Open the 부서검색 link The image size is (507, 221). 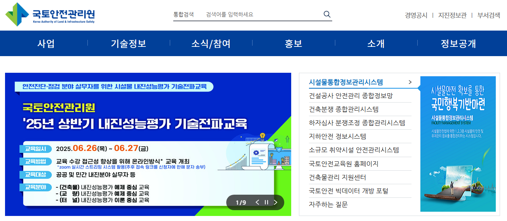[489, 15]
